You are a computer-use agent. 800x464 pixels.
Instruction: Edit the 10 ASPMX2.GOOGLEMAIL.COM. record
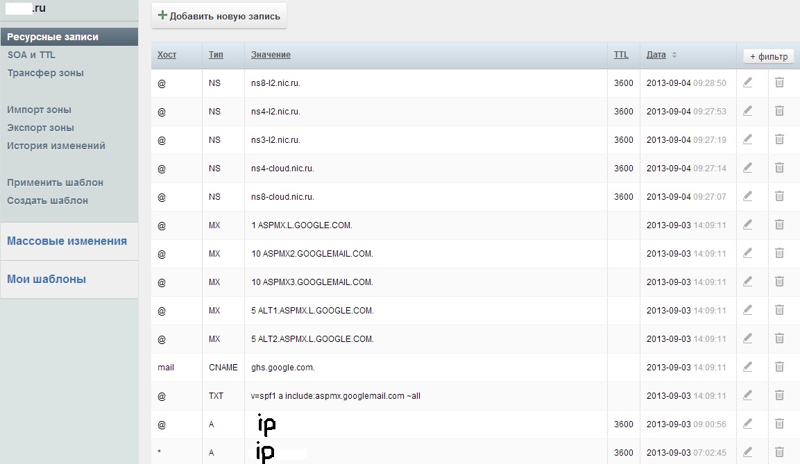click(x=747, y=253)
